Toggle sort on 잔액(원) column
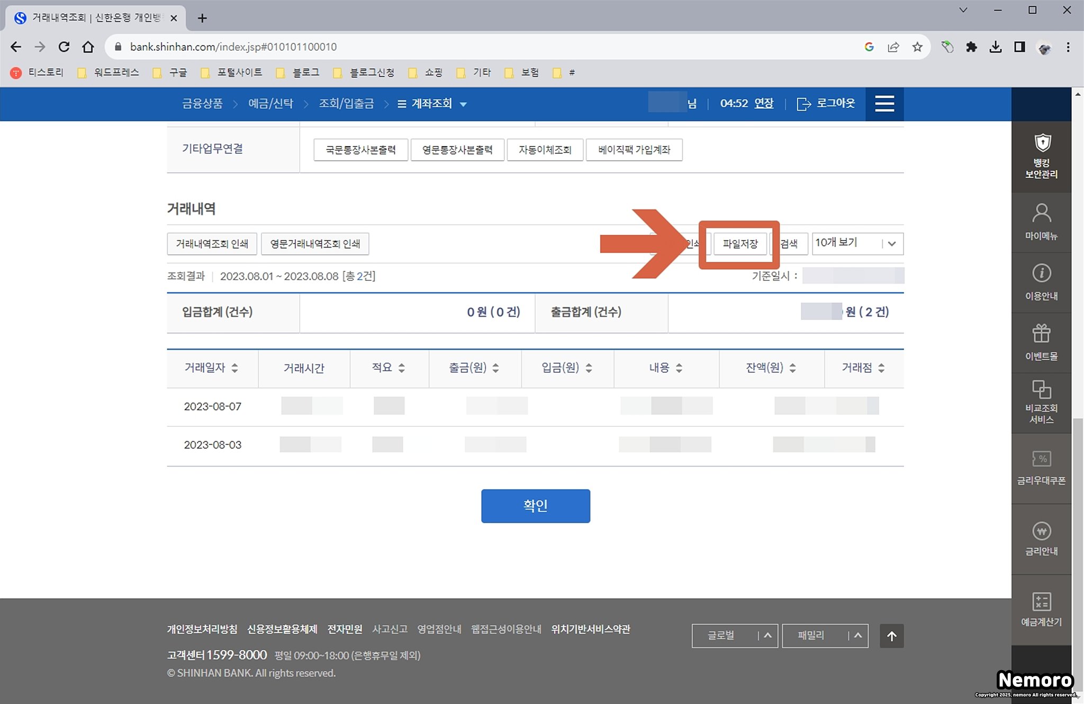This screenshot has height=704, width=1084. (x=792, y=368)
